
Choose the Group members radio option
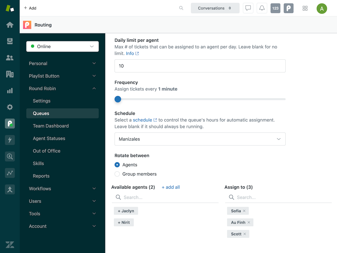pyautogui.click(x=117, y=174)
